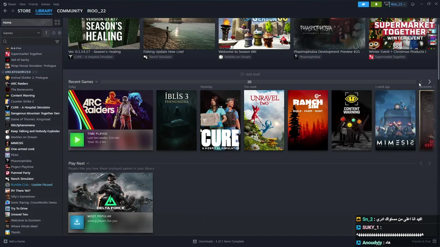Open the Content Warning game cover
The height and width of the screenshot is (247, 440).
click(352, 120)
